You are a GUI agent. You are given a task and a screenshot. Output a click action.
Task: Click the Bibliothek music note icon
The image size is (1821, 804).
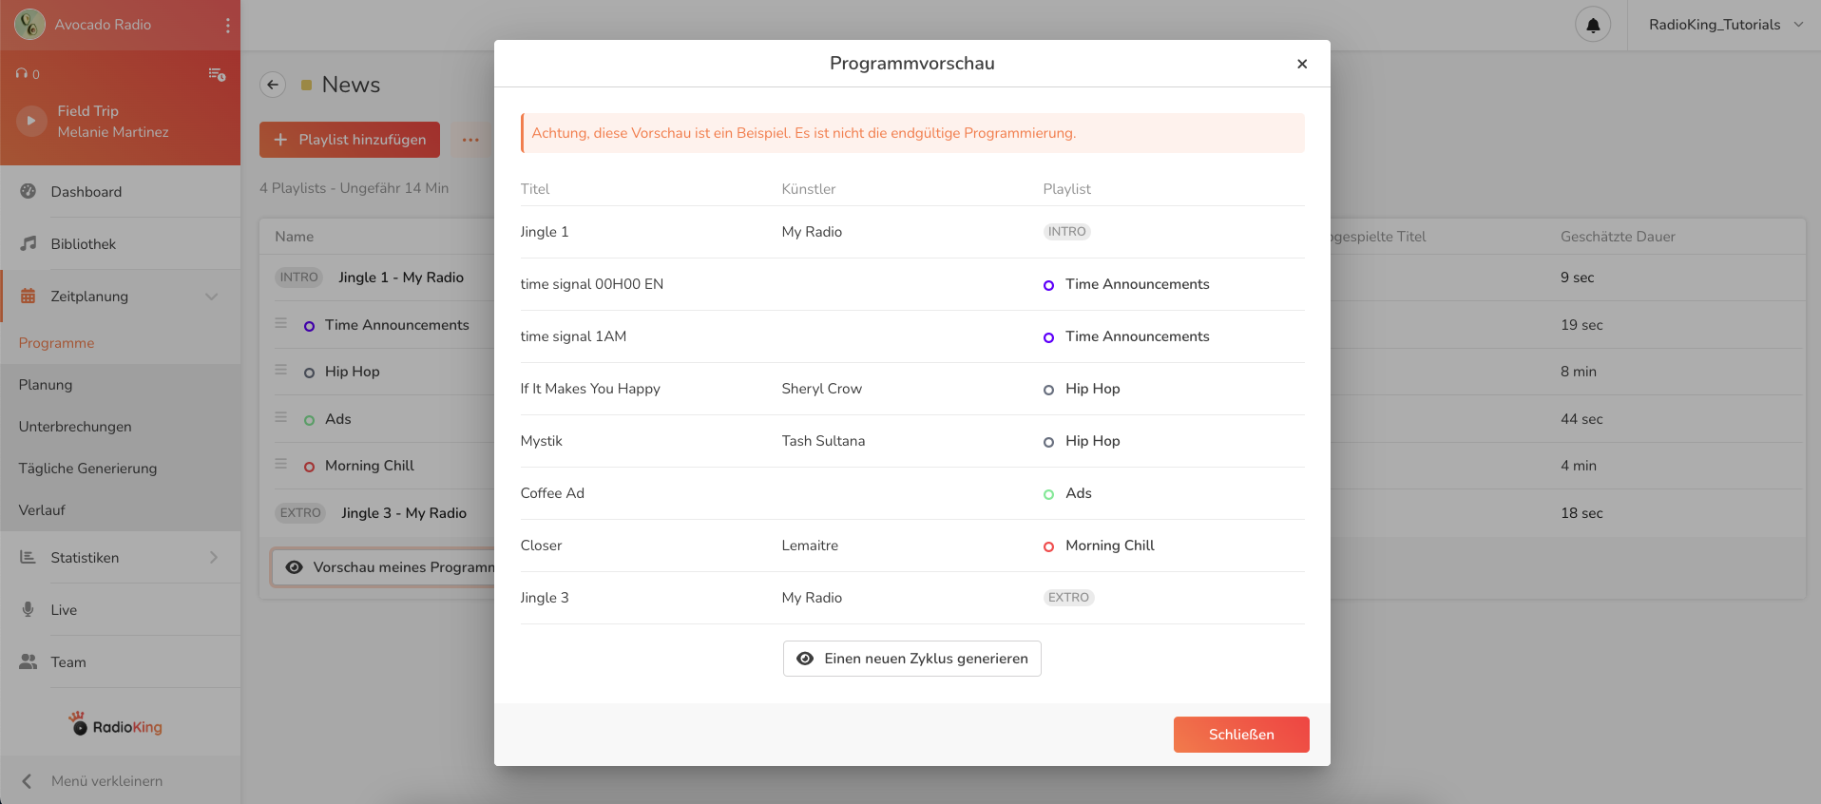(x=28, y=244)
